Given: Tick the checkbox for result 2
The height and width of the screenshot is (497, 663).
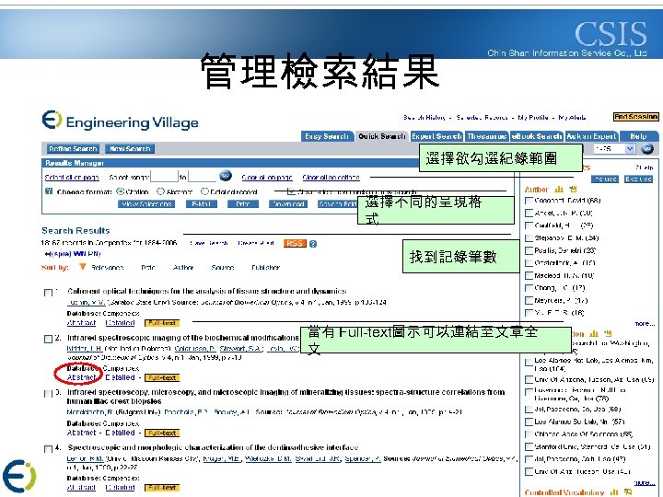Looking at the screenshot, I should click(48, 339).
